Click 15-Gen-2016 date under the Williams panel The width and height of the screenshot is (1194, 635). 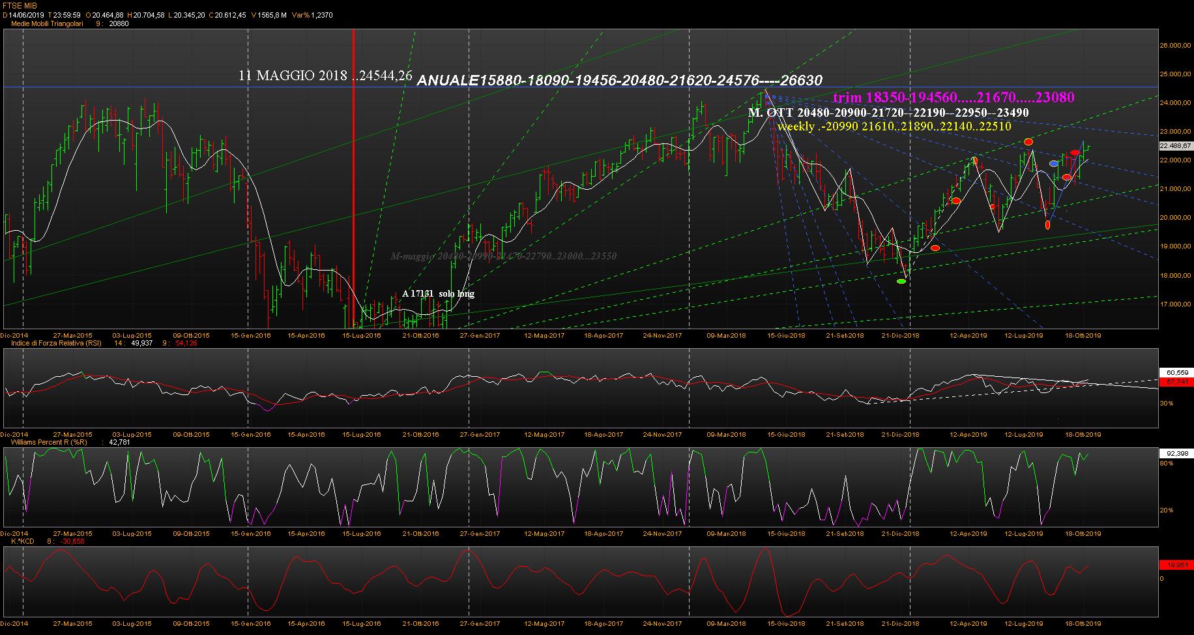click(x=251, y=533)
